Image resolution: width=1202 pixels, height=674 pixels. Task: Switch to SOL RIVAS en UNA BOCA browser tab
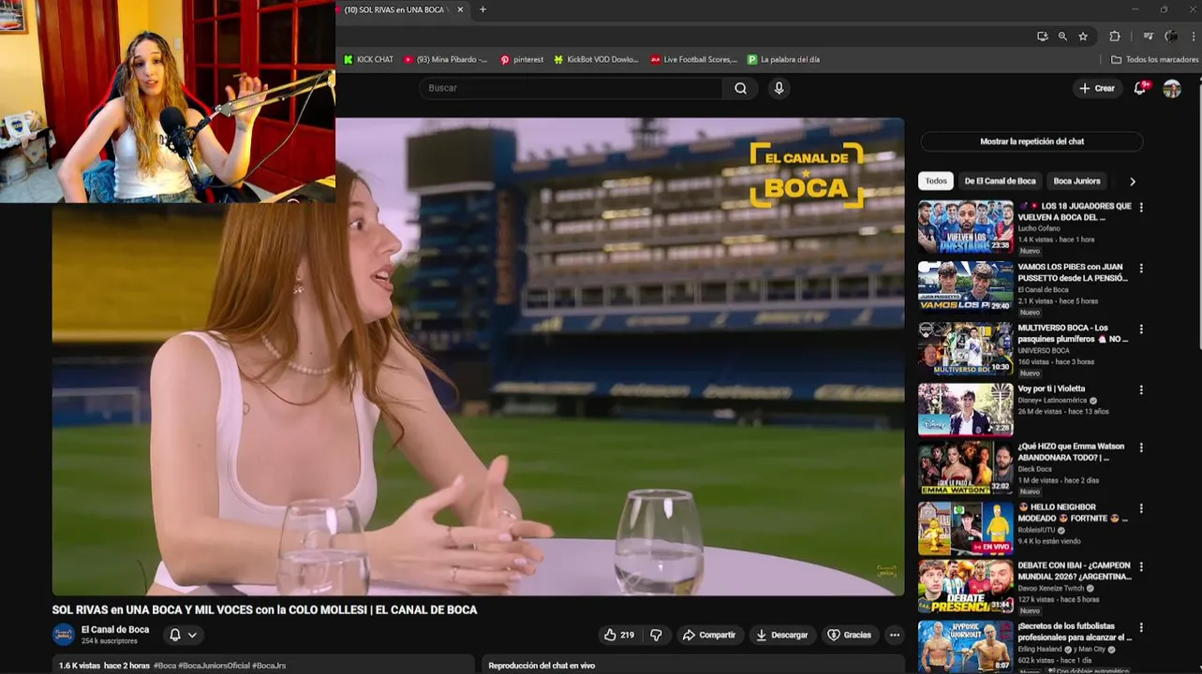401,9
